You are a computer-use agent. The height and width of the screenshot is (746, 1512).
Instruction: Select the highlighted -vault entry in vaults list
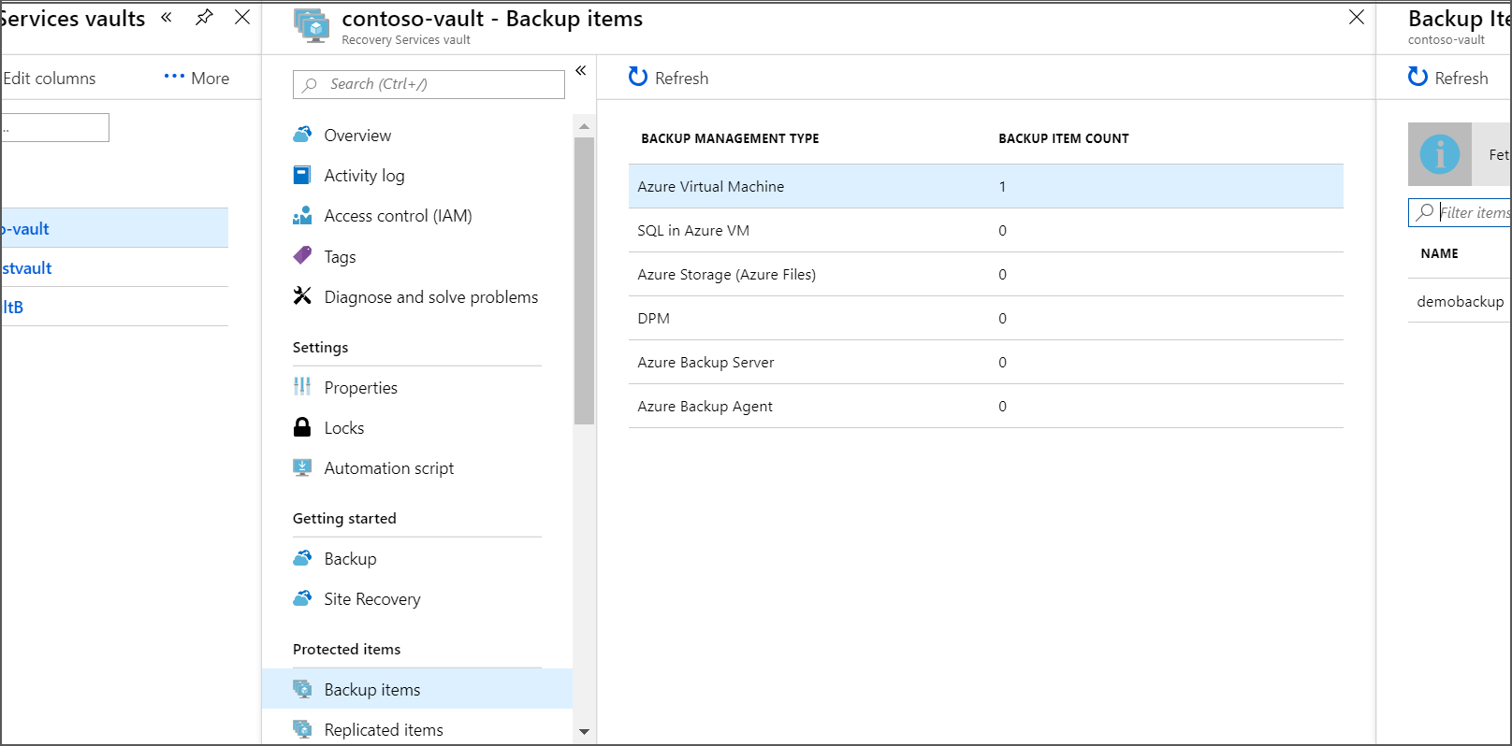114,228
